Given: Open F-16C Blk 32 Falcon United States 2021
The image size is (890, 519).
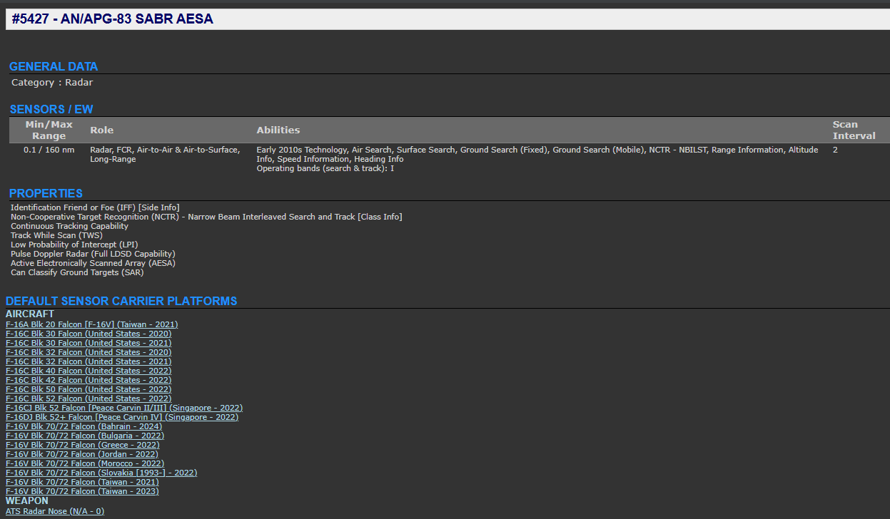Looking at the screenshot, I should [89, 361].
